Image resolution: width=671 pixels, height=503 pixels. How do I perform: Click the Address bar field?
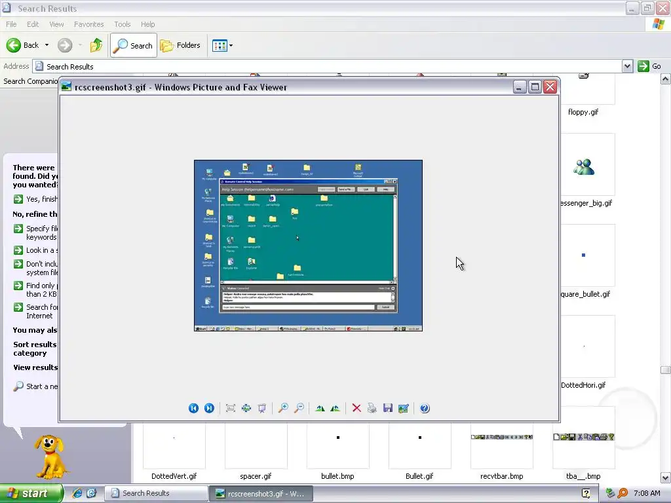(328, 66)
